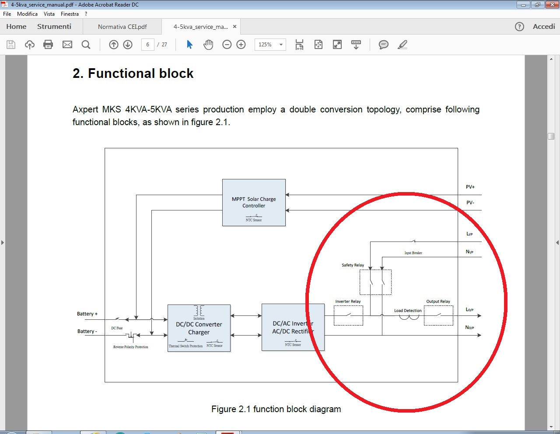Zoom in with plus icon
This screenshot has height=434, width=560.
coord(241,45)
